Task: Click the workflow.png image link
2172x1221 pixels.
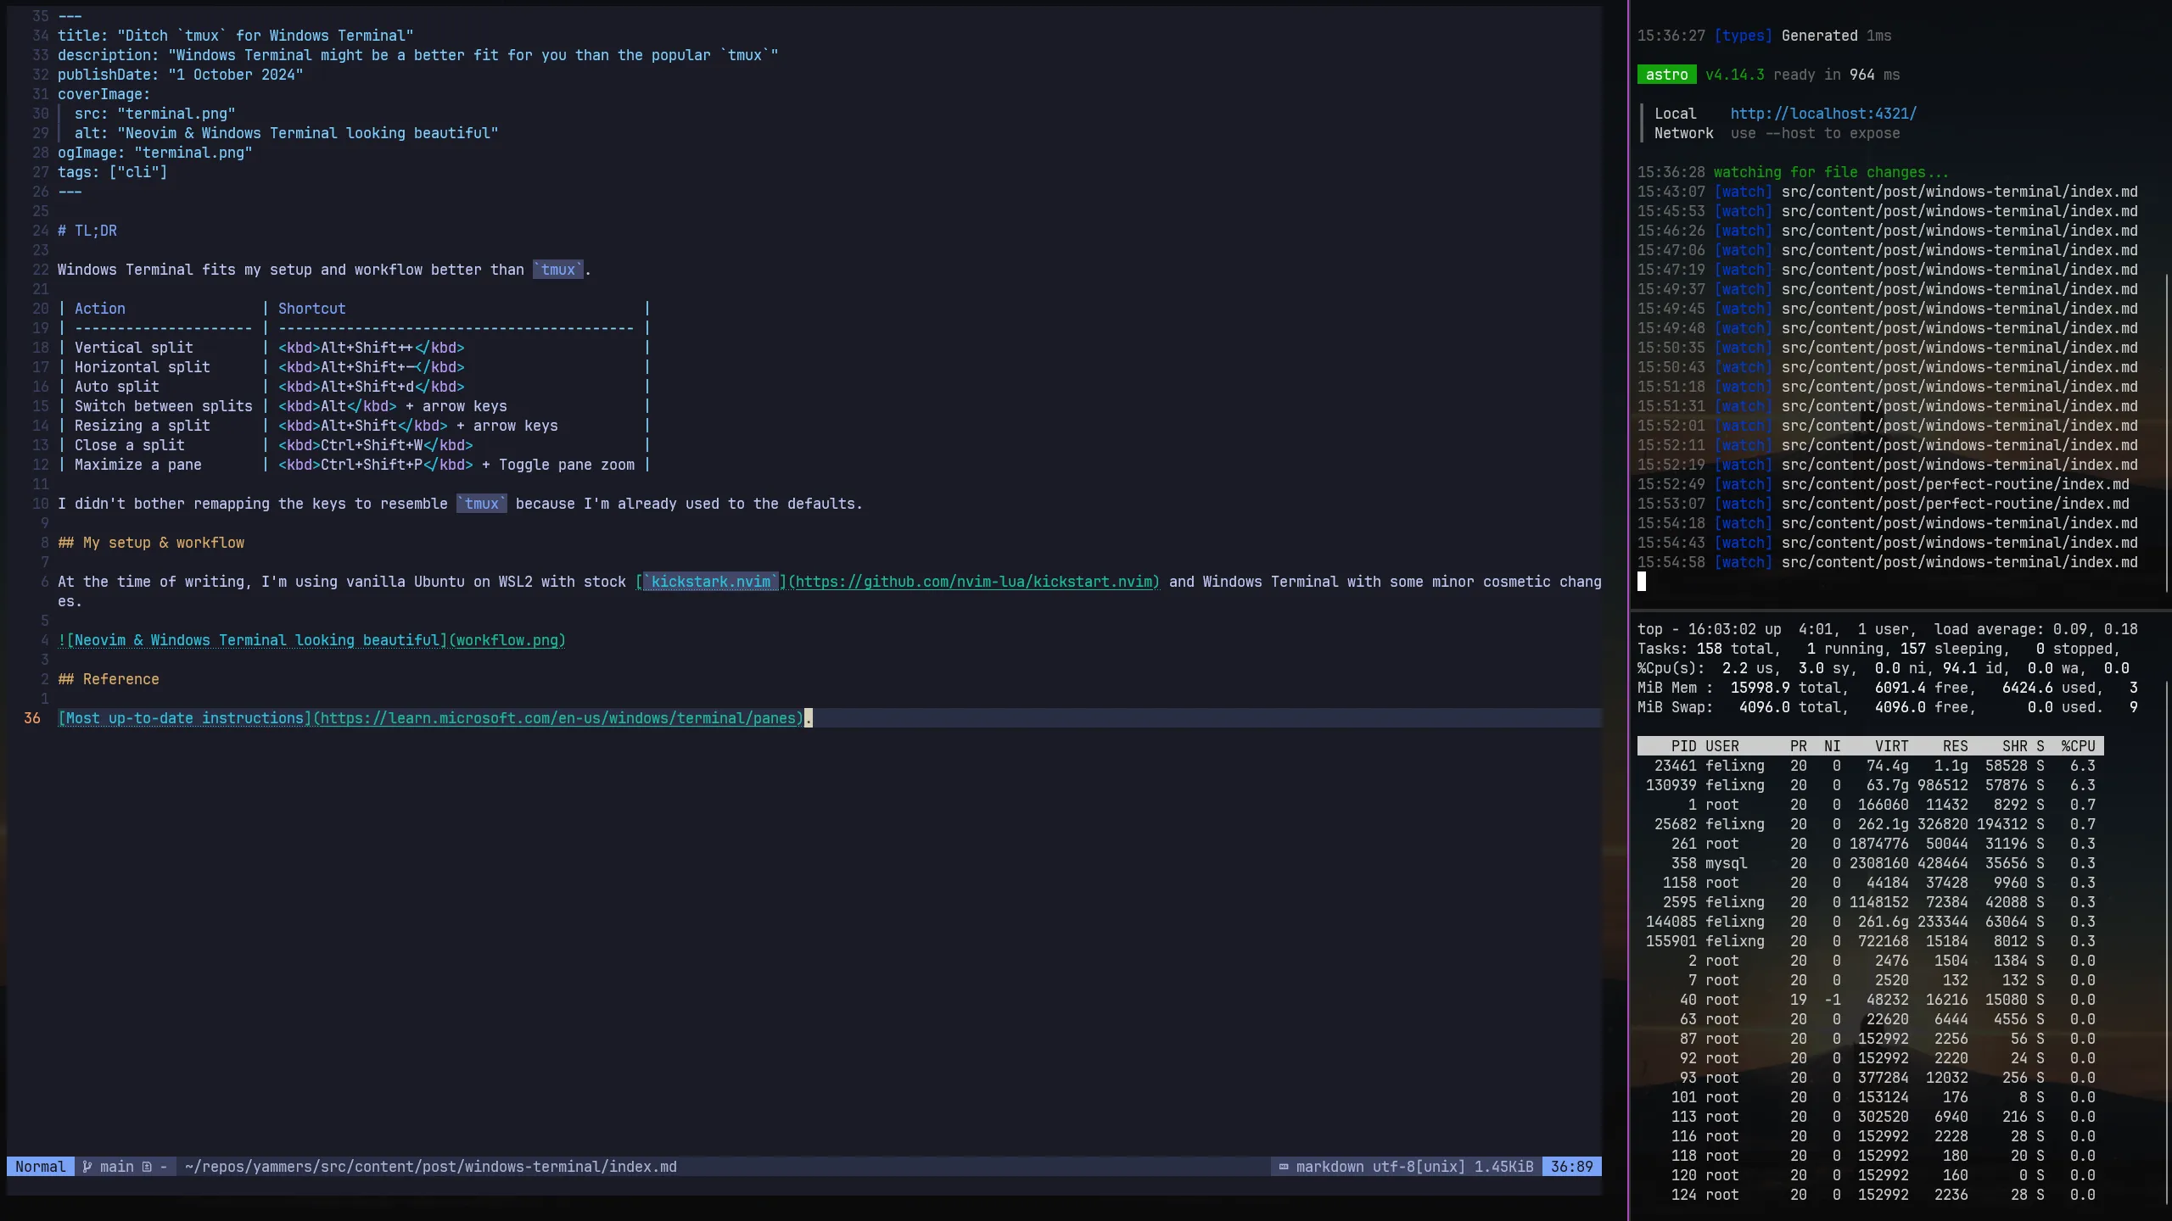Action: coord(507,640)
